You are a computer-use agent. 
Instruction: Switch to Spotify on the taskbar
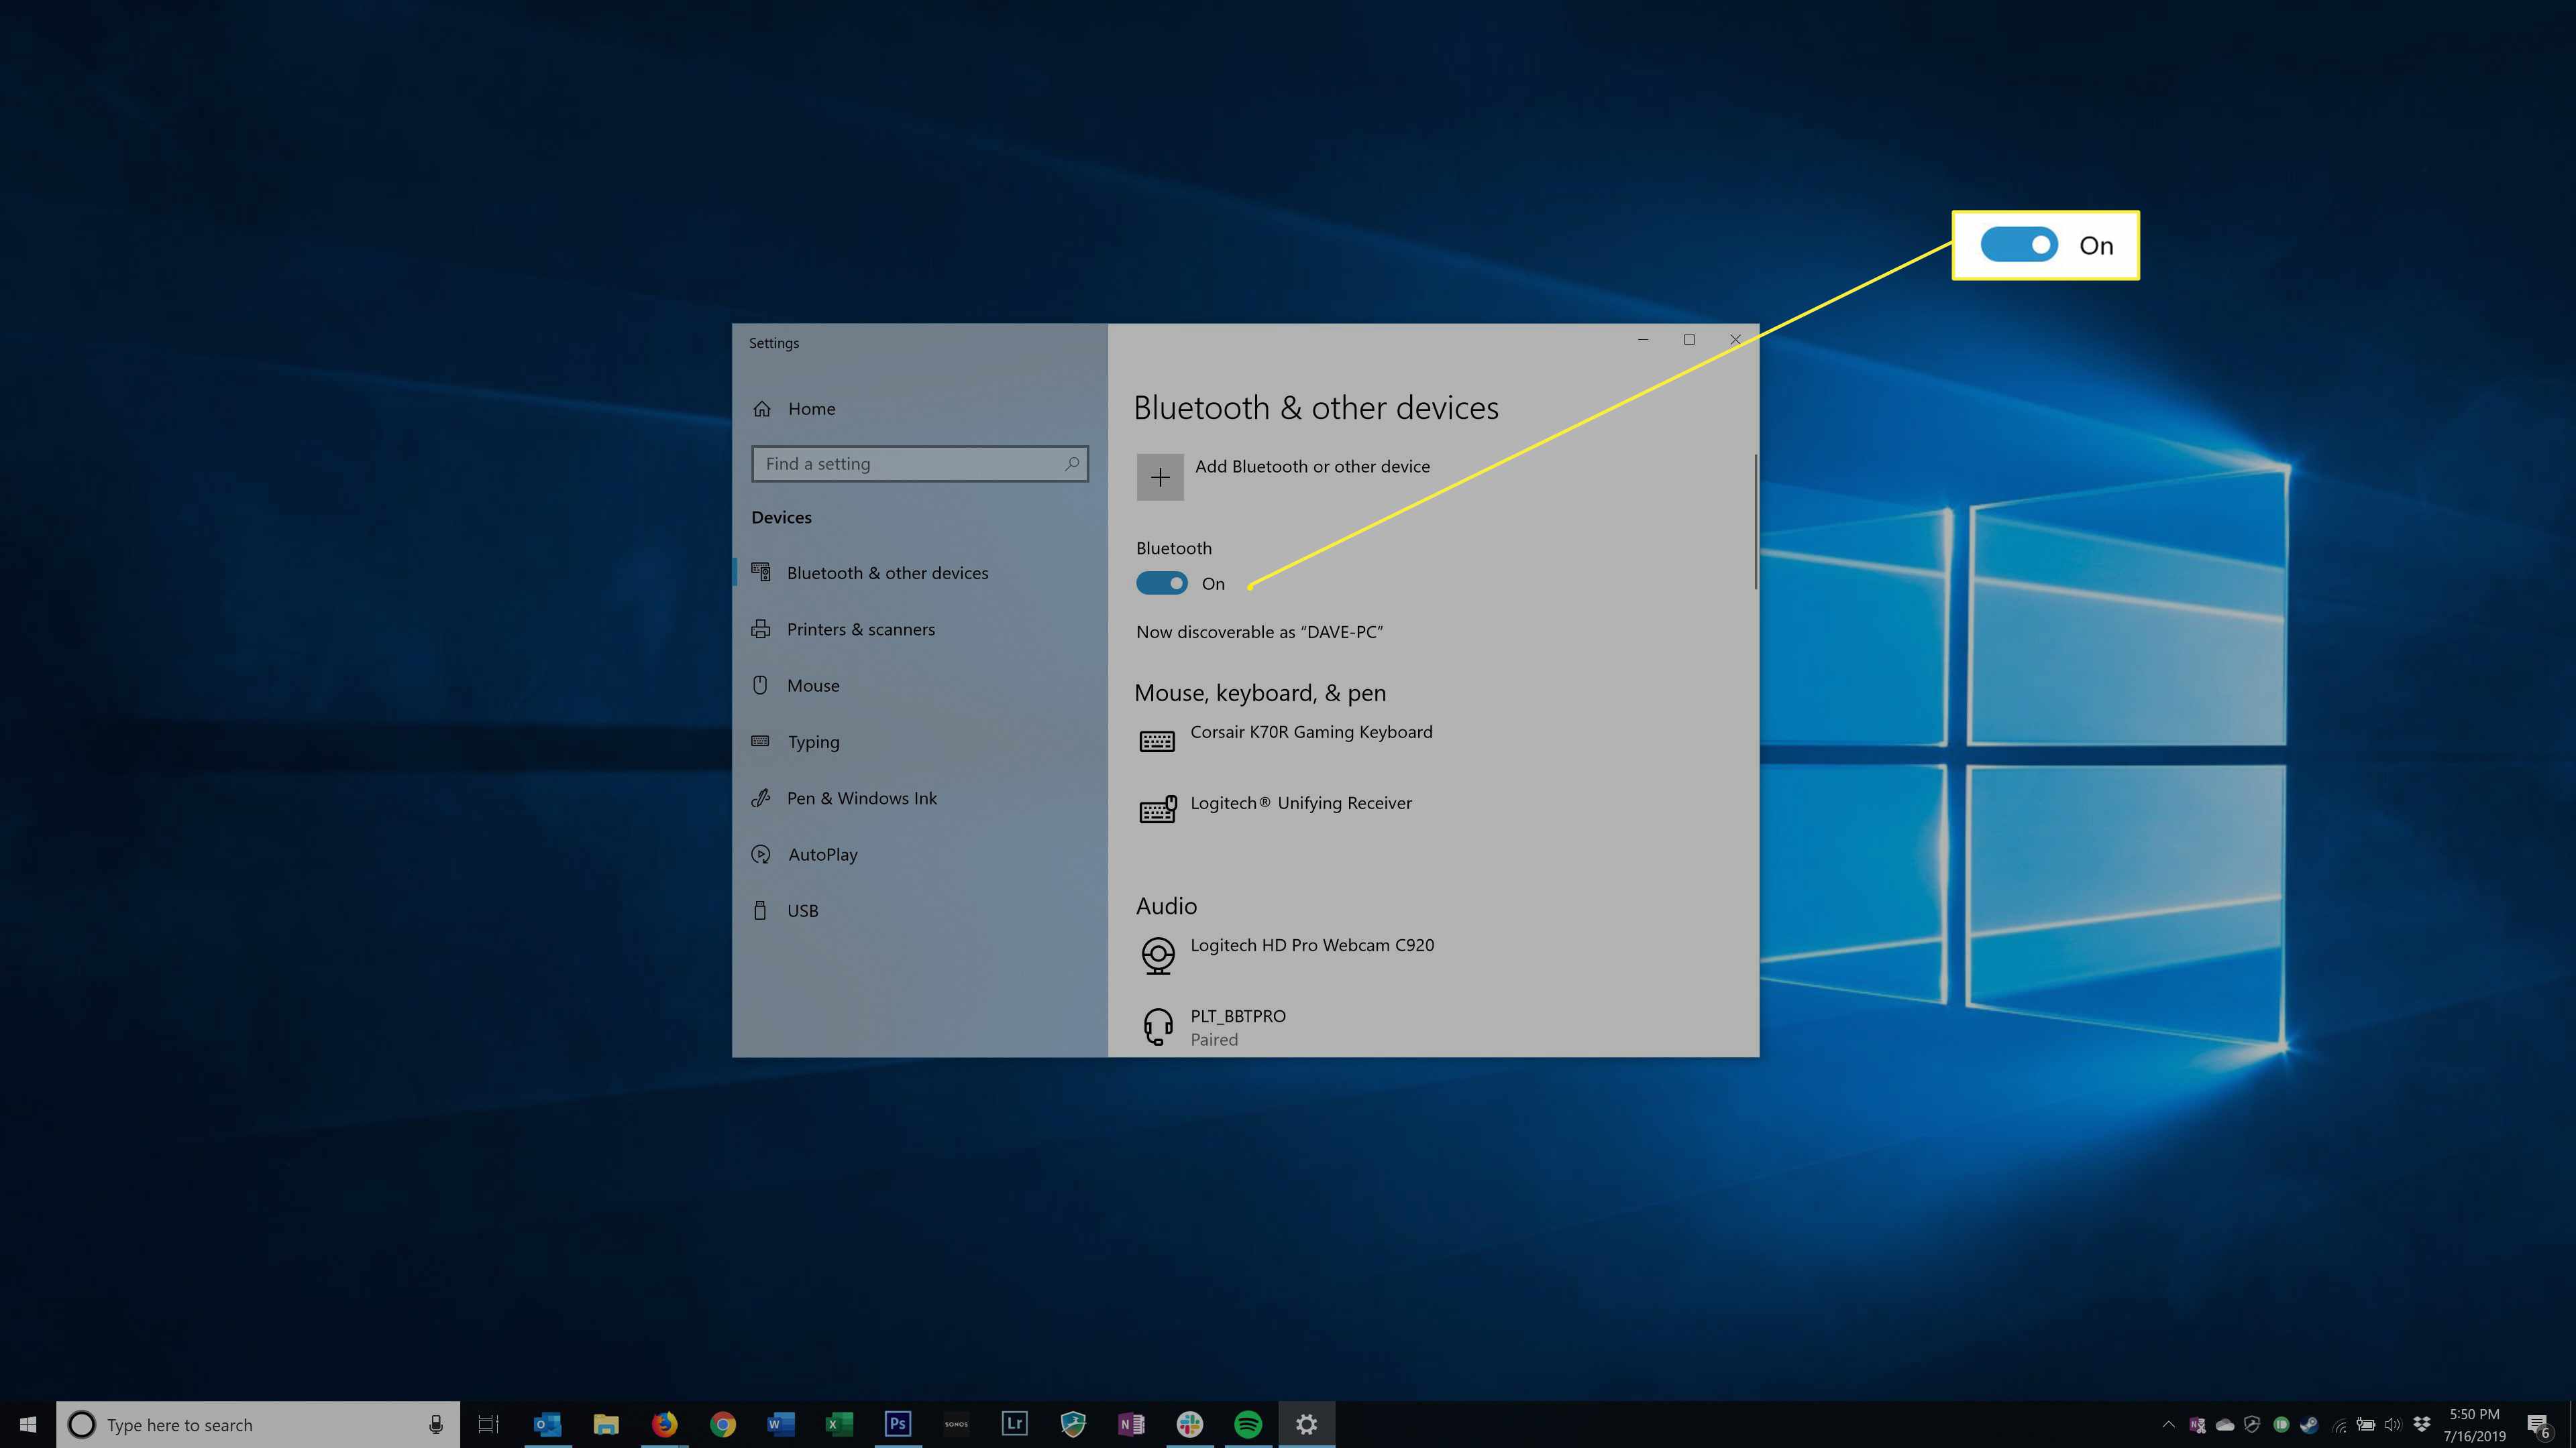pos(1248,1424)
